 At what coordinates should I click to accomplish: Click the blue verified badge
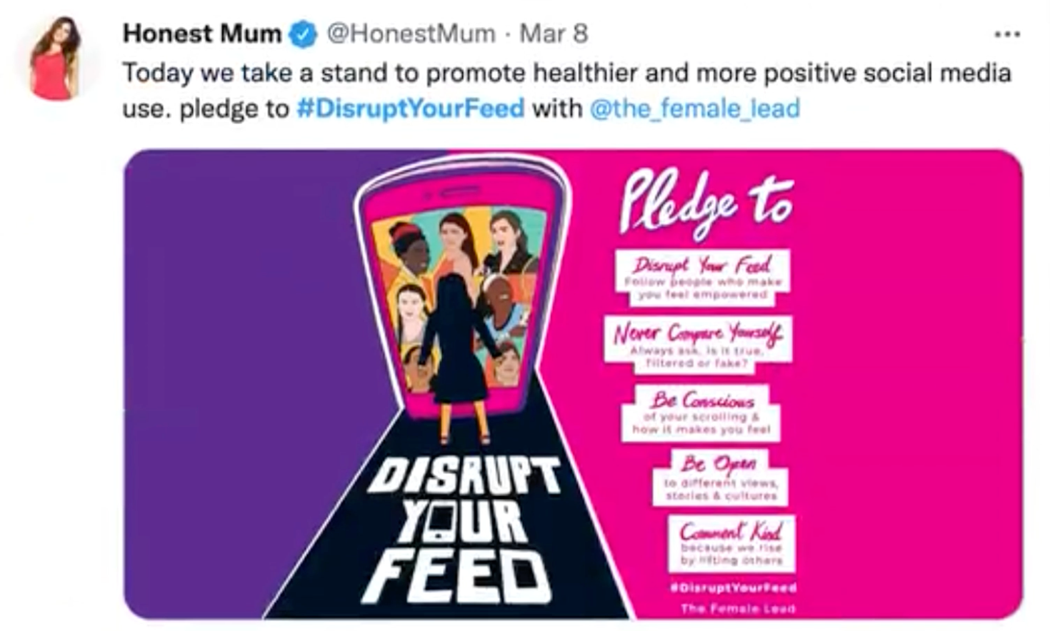[303, 34]
